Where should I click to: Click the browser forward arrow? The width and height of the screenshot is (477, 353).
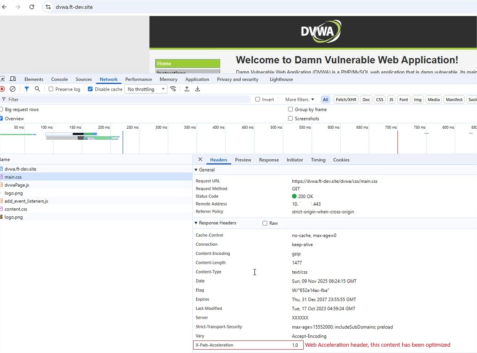click(18, 7)
